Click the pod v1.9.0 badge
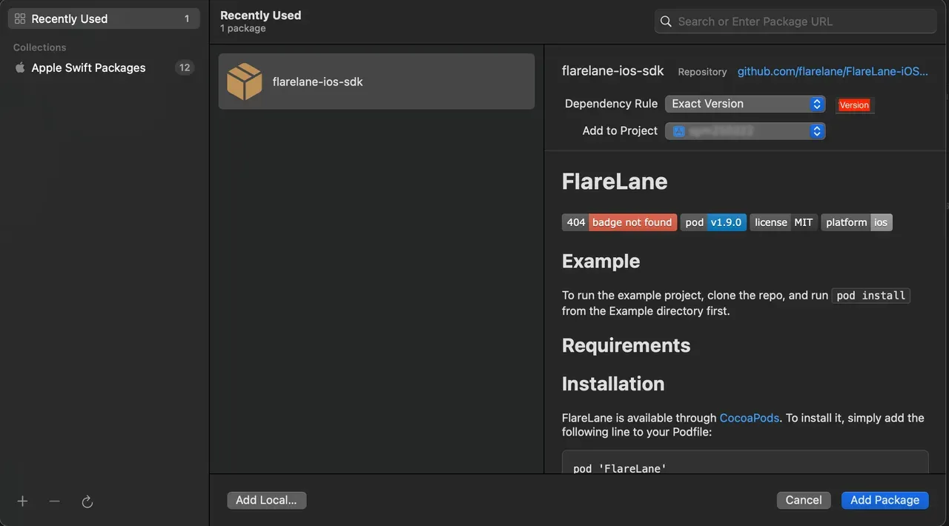Image resolution: width=949 pixels, height=526 pixels. coord(713,222)
